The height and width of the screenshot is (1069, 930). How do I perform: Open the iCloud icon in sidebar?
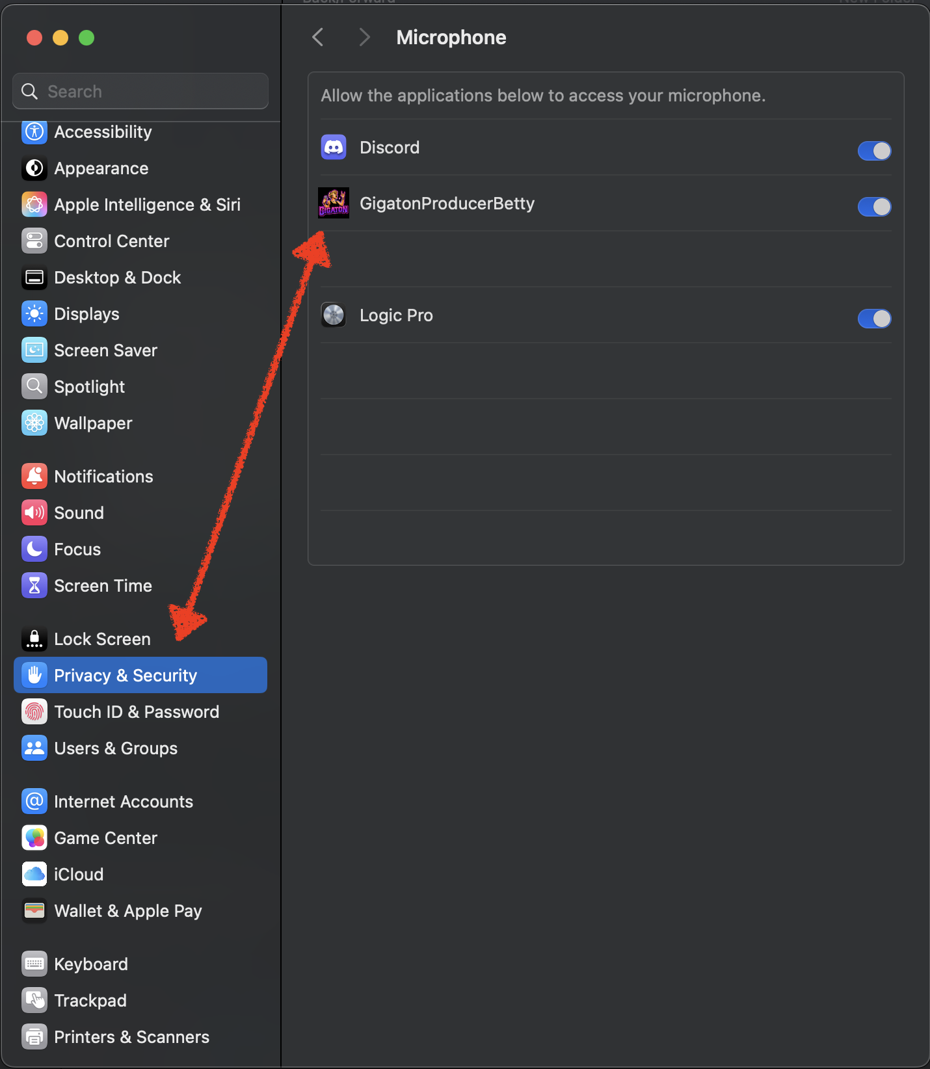[x=34, y=875]
